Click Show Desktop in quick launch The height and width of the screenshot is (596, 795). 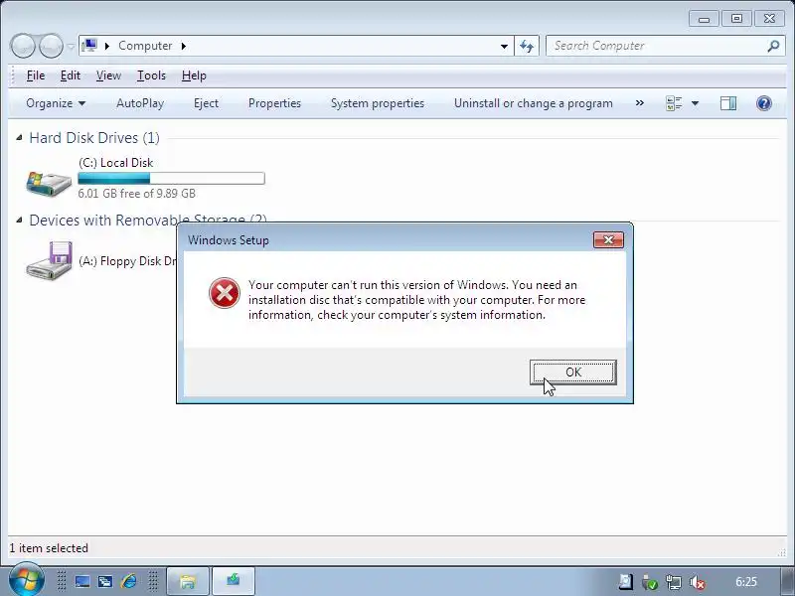click(x=82, y=581)
